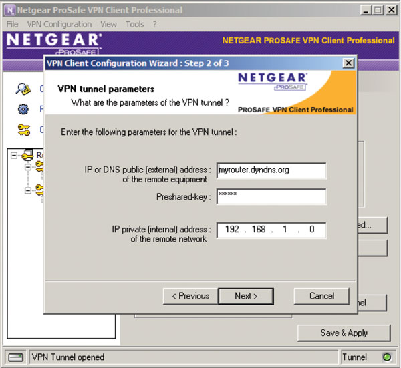Go back with the < Previous button
401x368 pixels.
click(190, 296)
